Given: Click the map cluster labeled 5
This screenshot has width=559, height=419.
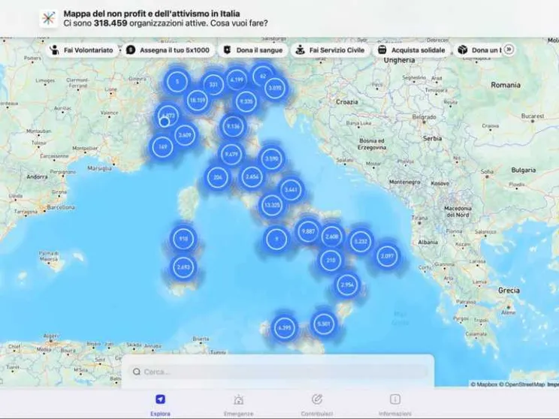Looking at the screenshot, I should 177,82.
